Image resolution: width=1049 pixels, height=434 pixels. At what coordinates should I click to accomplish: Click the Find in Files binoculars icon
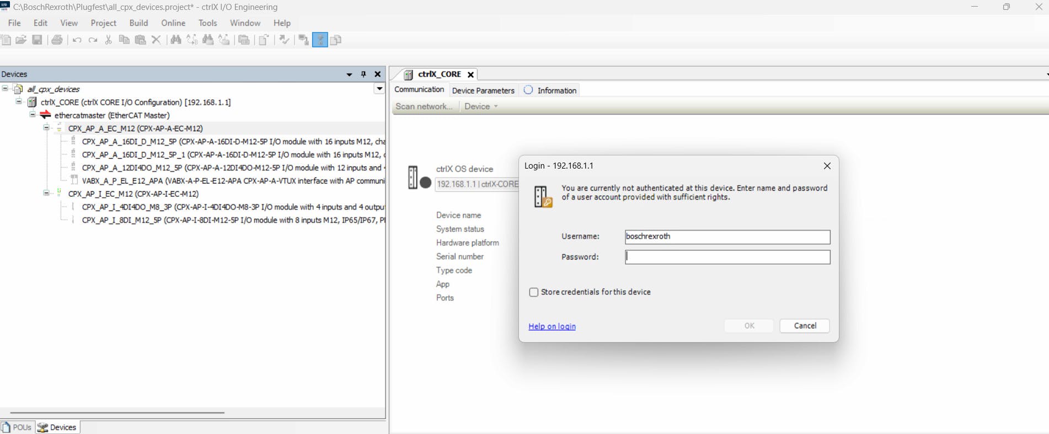(x=208, y=40)
